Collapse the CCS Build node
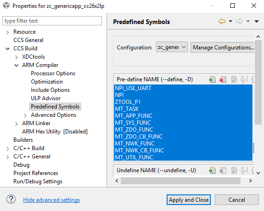 7,49
